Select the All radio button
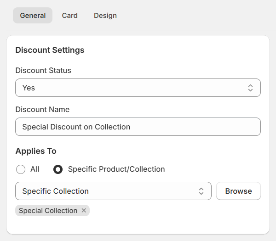 [x=21, y=169]
